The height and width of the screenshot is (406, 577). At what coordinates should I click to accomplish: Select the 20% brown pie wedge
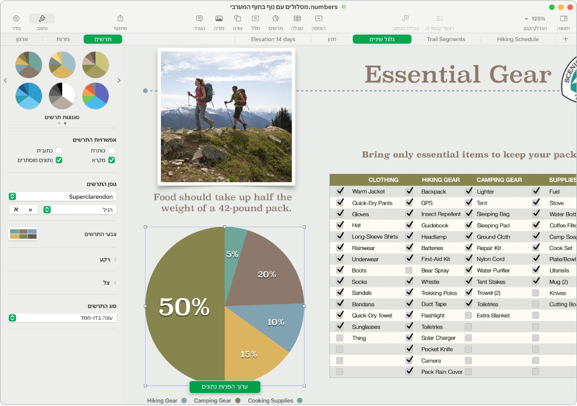tap(267, 274)
